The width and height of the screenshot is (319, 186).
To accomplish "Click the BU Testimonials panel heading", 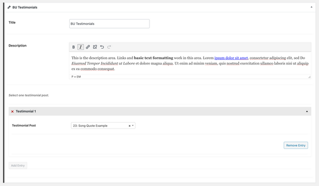I will 25,7.
